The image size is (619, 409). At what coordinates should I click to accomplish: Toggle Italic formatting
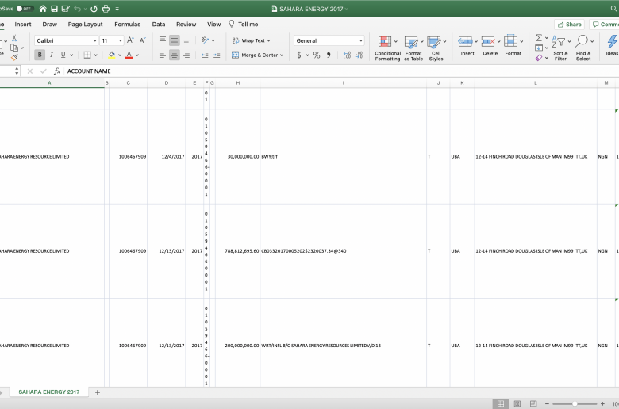[x=52, y=55]
